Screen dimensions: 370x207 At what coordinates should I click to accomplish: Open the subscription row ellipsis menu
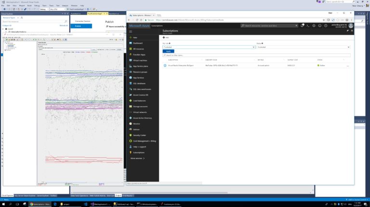coord(347,66)
